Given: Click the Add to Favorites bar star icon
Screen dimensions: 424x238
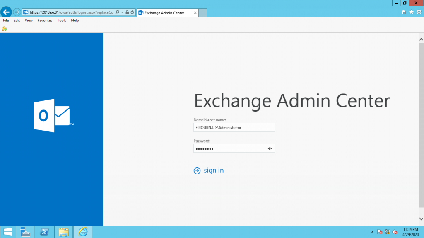Looking at the screenshot, I should [x=4, y=29].
